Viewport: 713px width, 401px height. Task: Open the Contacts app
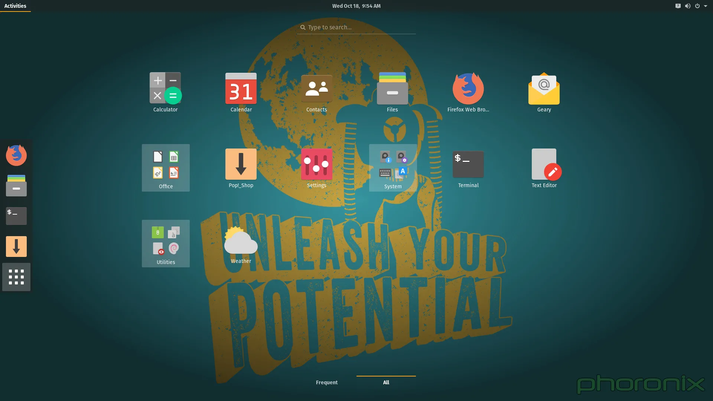click(317, 92)
